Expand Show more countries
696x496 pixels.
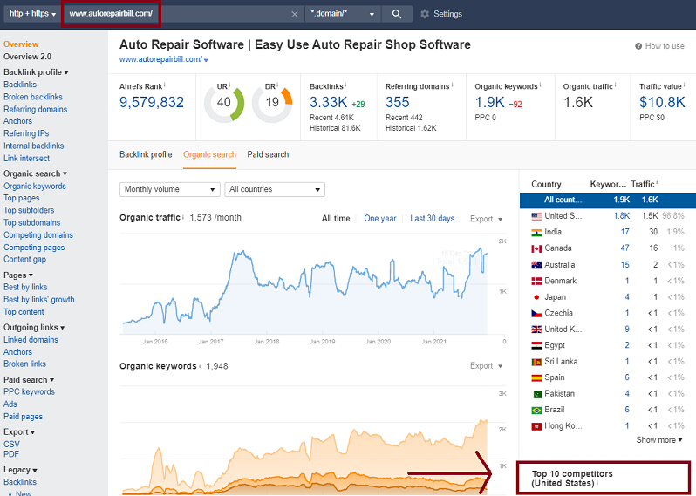point(658,440)
